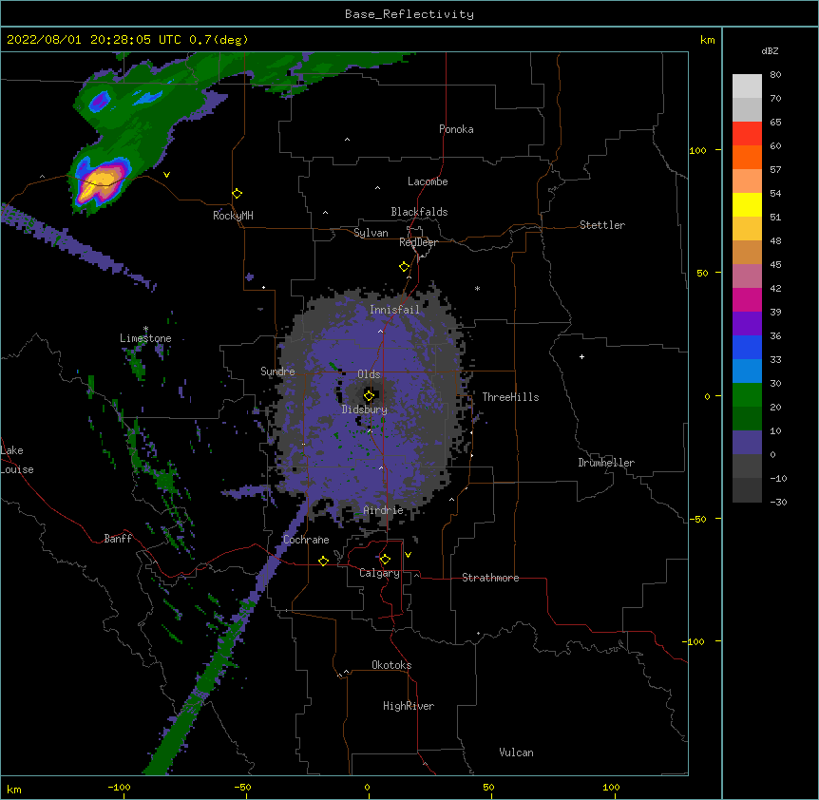Click the dBZ legend heading

point(770,50)
